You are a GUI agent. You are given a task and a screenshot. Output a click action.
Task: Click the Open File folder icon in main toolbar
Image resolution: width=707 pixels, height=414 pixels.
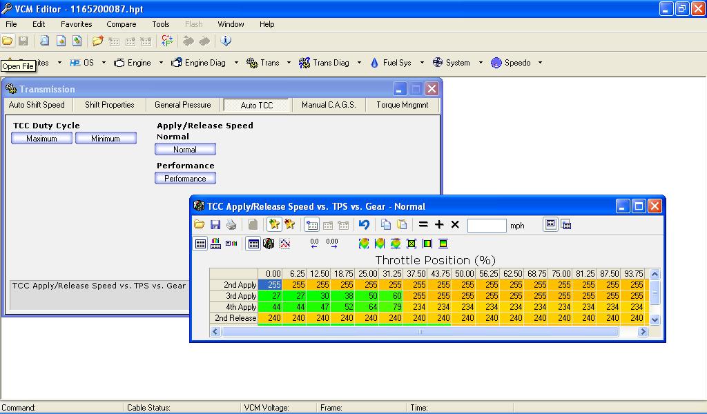(7, 41)
